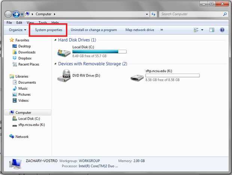Expand arrow after Computer breadcrumb

tap(55, 14)
